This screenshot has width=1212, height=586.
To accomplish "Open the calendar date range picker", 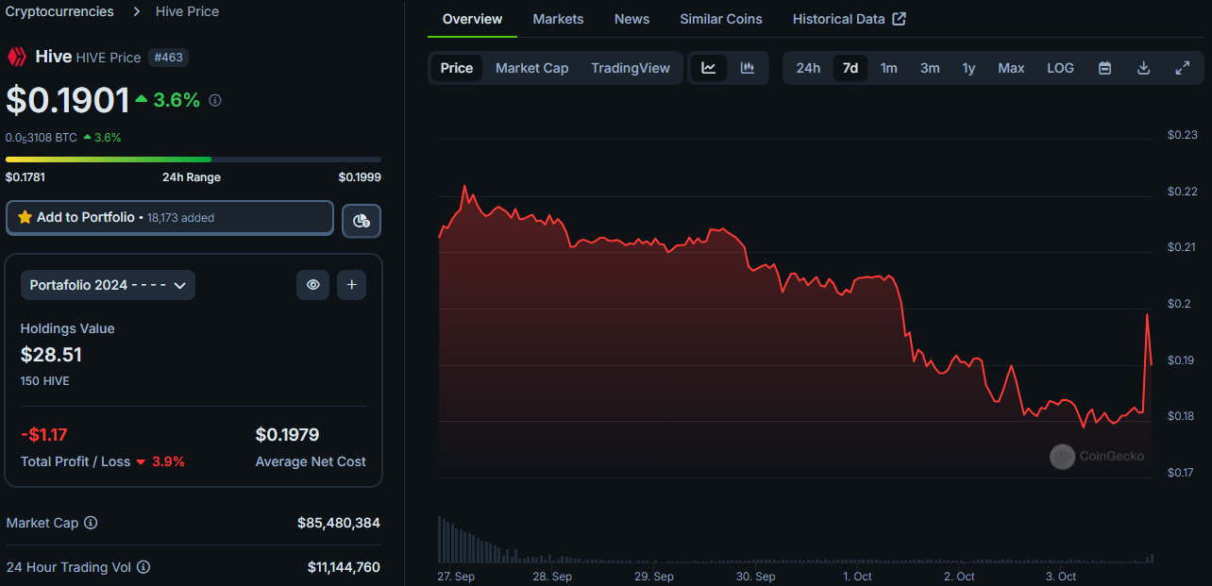I will [x=1104, y=68].
